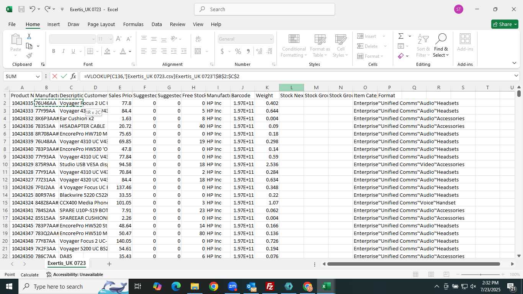This screenshot has width=523, height=294.
Task: Open the File menu
Action: click(x=12, y=24)
